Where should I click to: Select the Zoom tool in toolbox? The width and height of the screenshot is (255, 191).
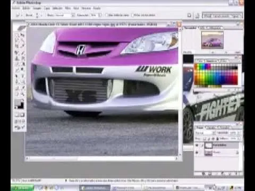[22, 94]
